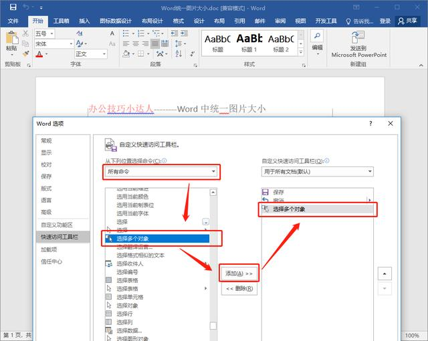This screenshot has height=341, width=428.
Task: Click the Bullets list icon
Action: [126, 33]
